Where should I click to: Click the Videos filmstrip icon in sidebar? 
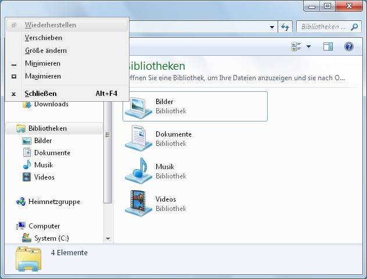27,177
